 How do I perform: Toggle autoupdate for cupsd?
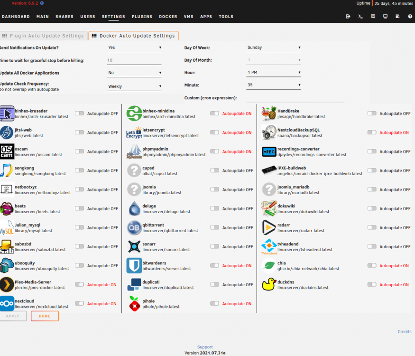215,170
